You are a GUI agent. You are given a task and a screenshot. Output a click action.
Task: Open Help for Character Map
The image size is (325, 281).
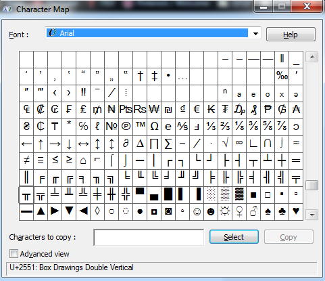coord(291,35)
